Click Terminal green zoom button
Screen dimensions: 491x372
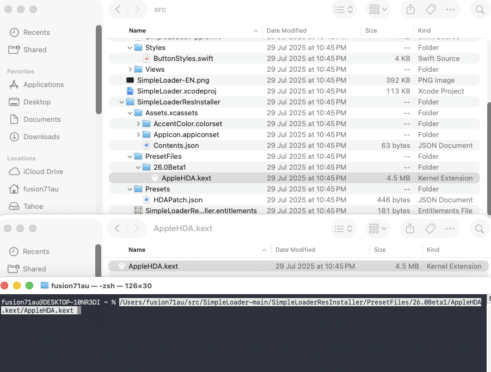tap(29, 286)
